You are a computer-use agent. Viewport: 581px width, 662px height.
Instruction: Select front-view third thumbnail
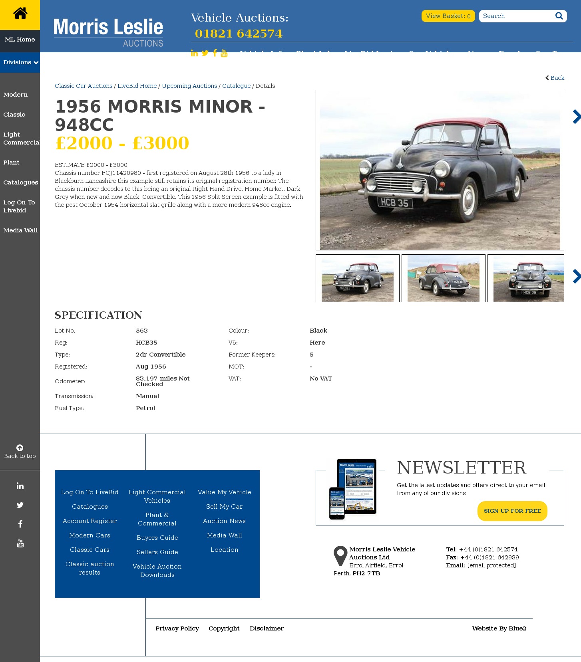tap(526, 278)
